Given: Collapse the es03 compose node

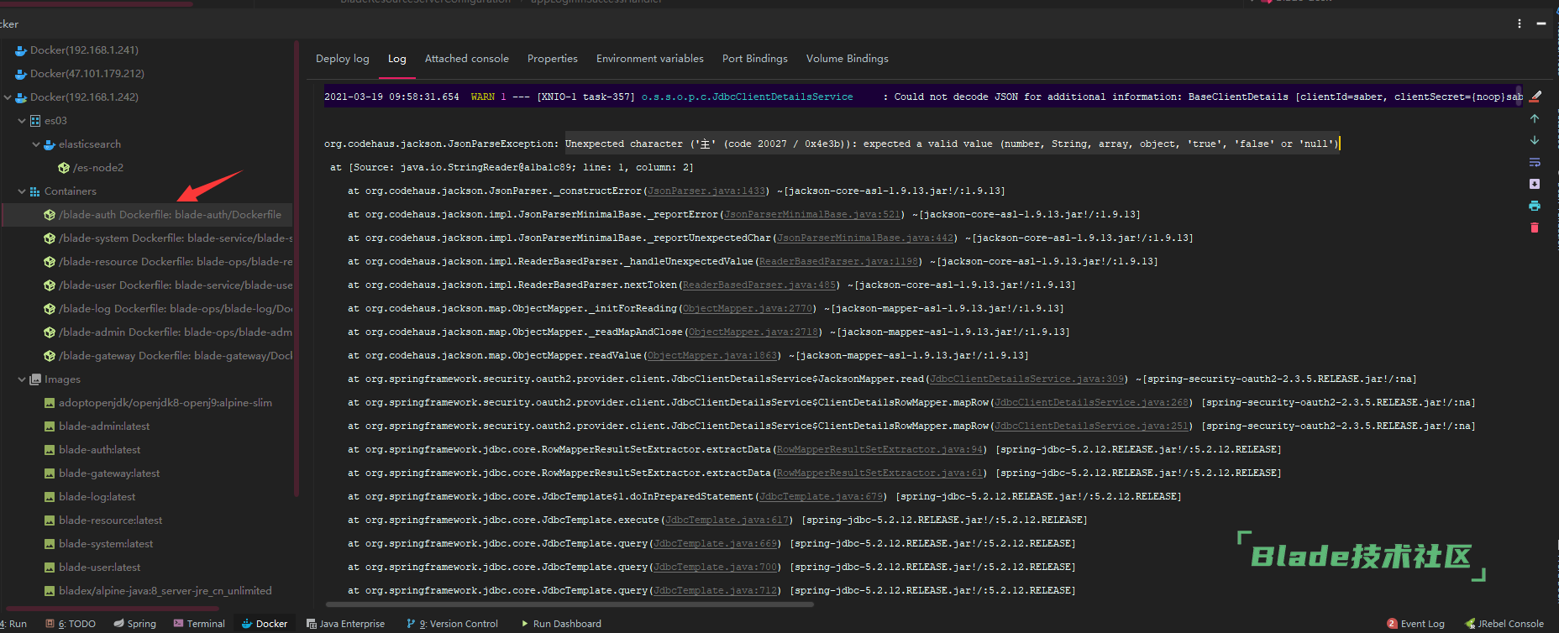Looking at the screenshot, I should coord(22,121).
